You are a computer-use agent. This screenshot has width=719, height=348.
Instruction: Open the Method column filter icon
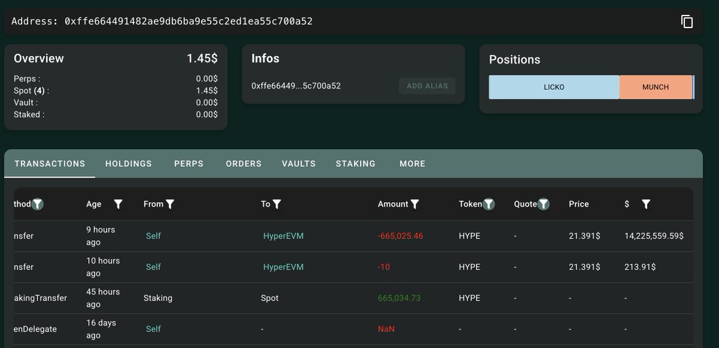(38, 204)
